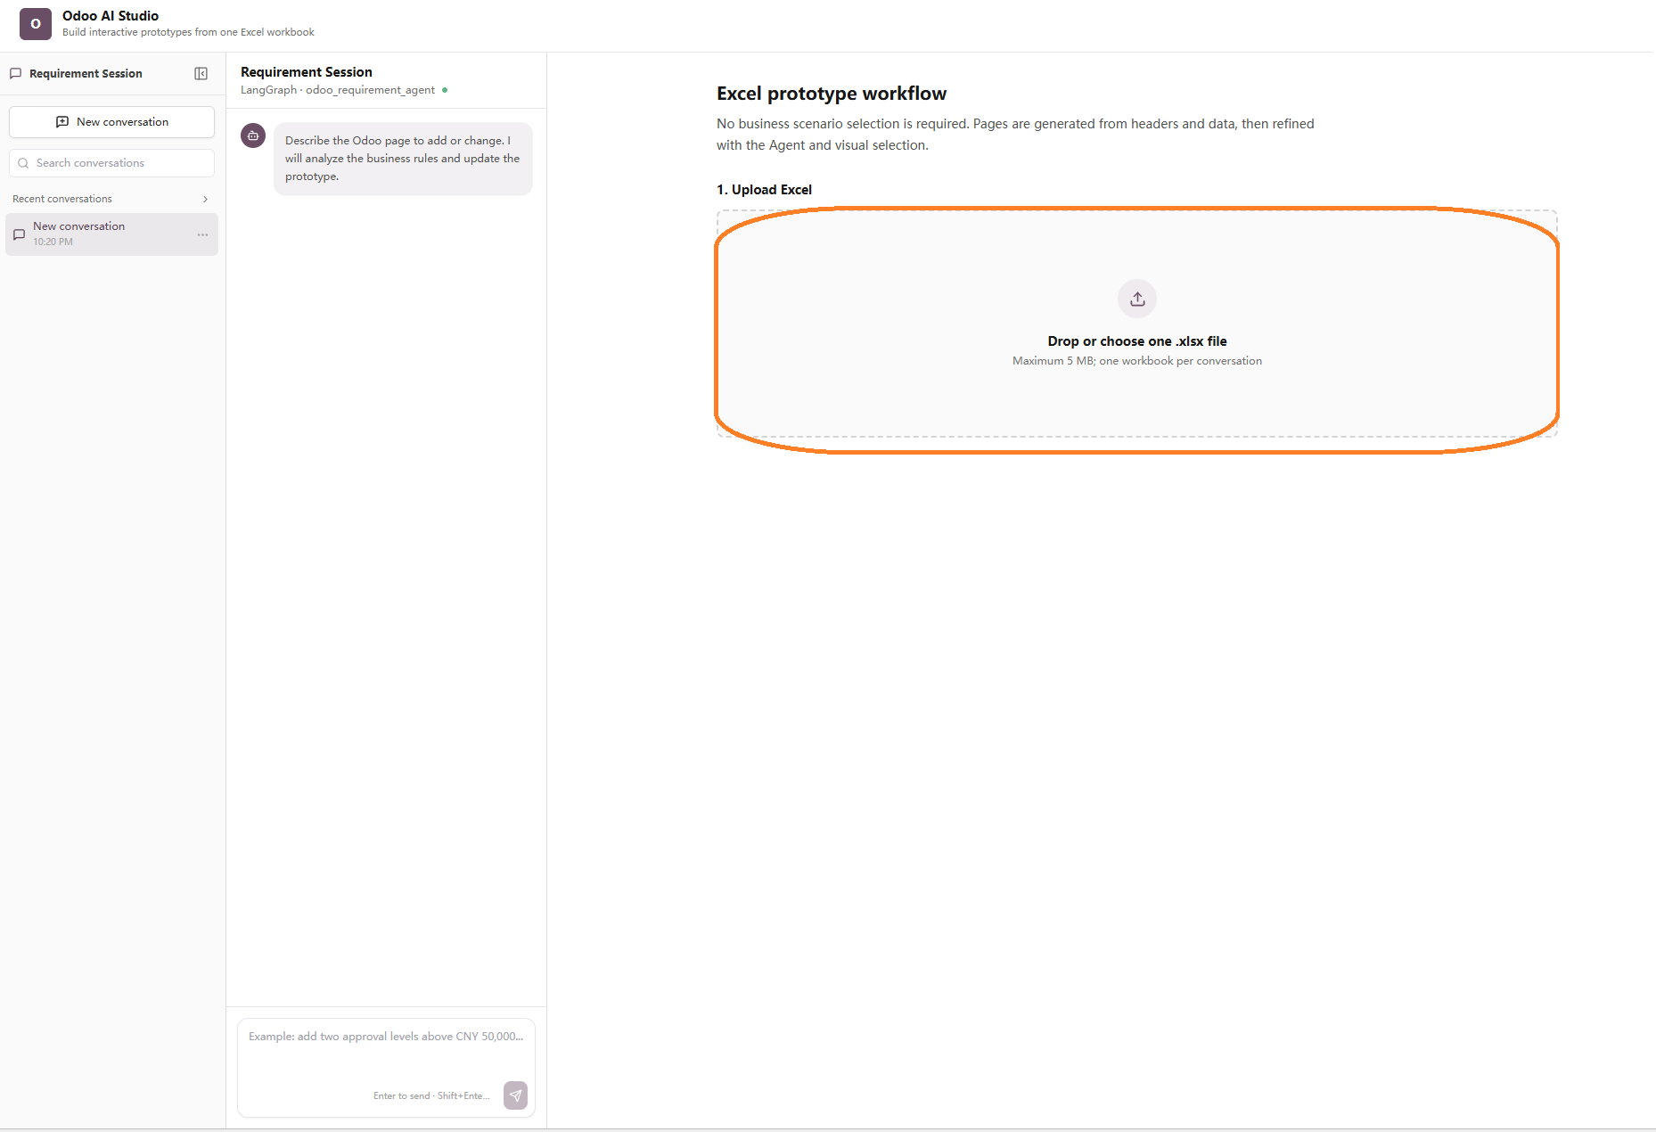This screenshot has width=1656, height=1132.
Task: Click the upload arrow icon
Action: (1137, 299)
